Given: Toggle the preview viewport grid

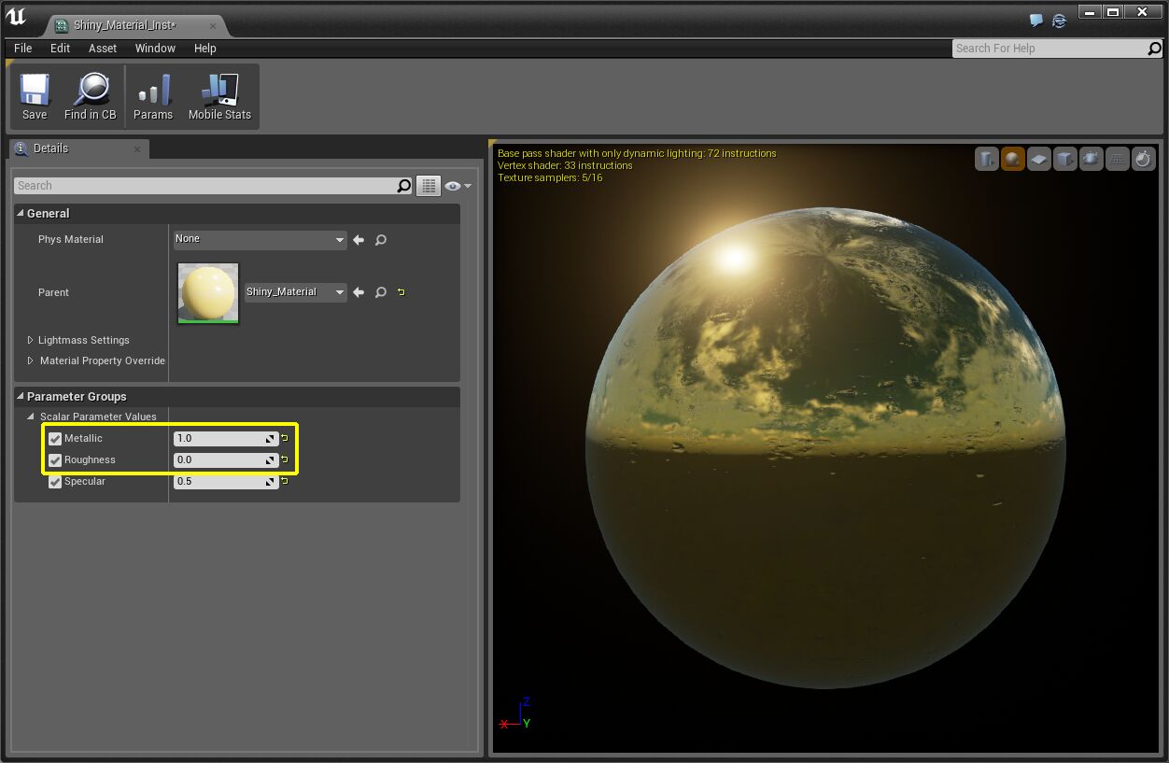Looking at the screenshot, I should pos(1118,160).
